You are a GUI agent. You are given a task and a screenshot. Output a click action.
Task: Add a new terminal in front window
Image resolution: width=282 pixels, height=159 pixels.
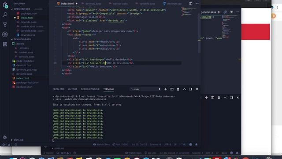click(166, 89)
